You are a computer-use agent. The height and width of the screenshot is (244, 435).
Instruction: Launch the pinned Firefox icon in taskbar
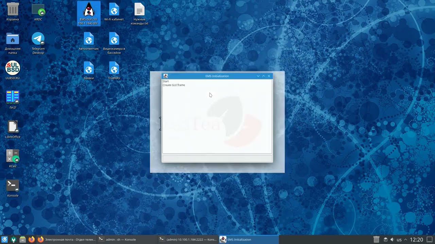pyautogui.click(x=32, y=240)
